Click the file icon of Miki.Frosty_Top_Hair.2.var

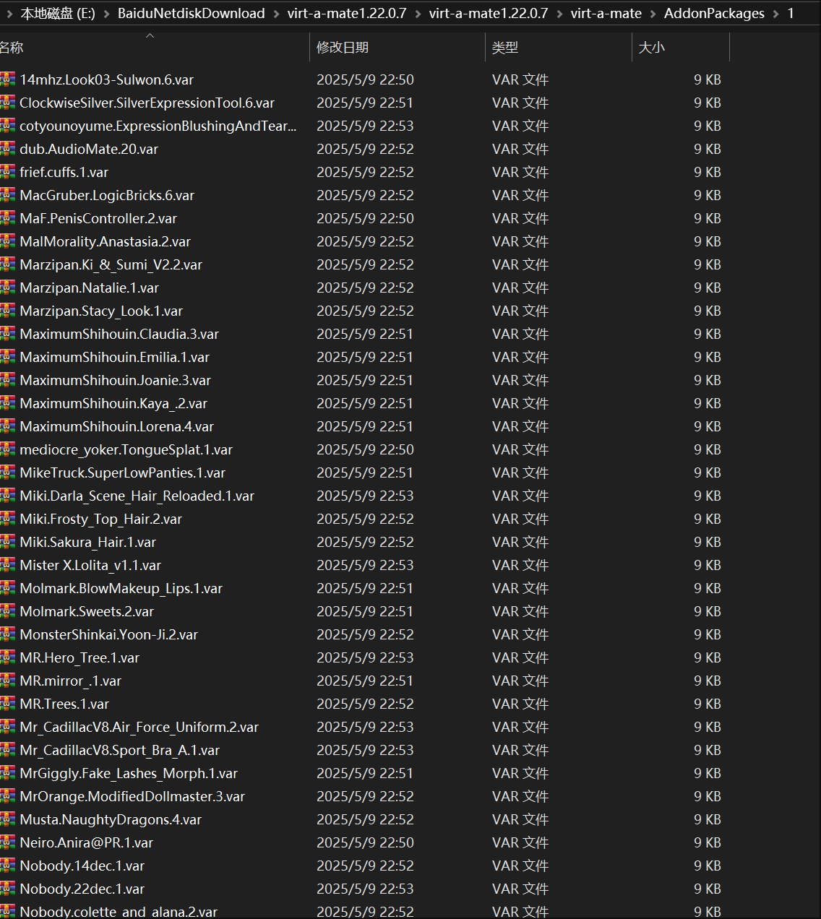[x=7, y=519]
